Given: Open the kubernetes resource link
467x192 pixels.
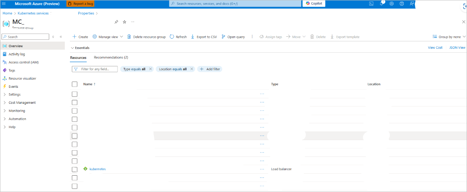Looking at the screenshot, I should (x=97, y=169).
